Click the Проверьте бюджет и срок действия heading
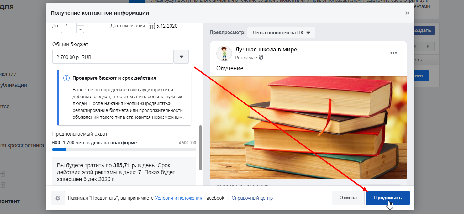 (x=114, y=78)
